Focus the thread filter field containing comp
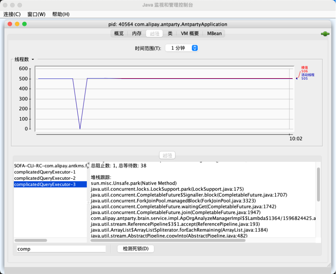This screenshot has height=274, width=336. 61,249
